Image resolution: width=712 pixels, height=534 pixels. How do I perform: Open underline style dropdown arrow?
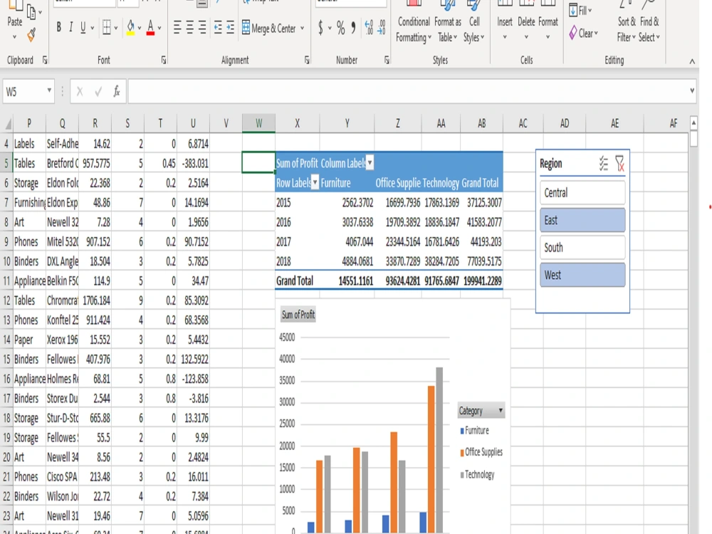(x=92, y=28)
